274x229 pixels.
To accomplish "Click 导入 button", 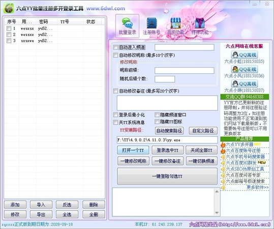I will click(41, 205).
